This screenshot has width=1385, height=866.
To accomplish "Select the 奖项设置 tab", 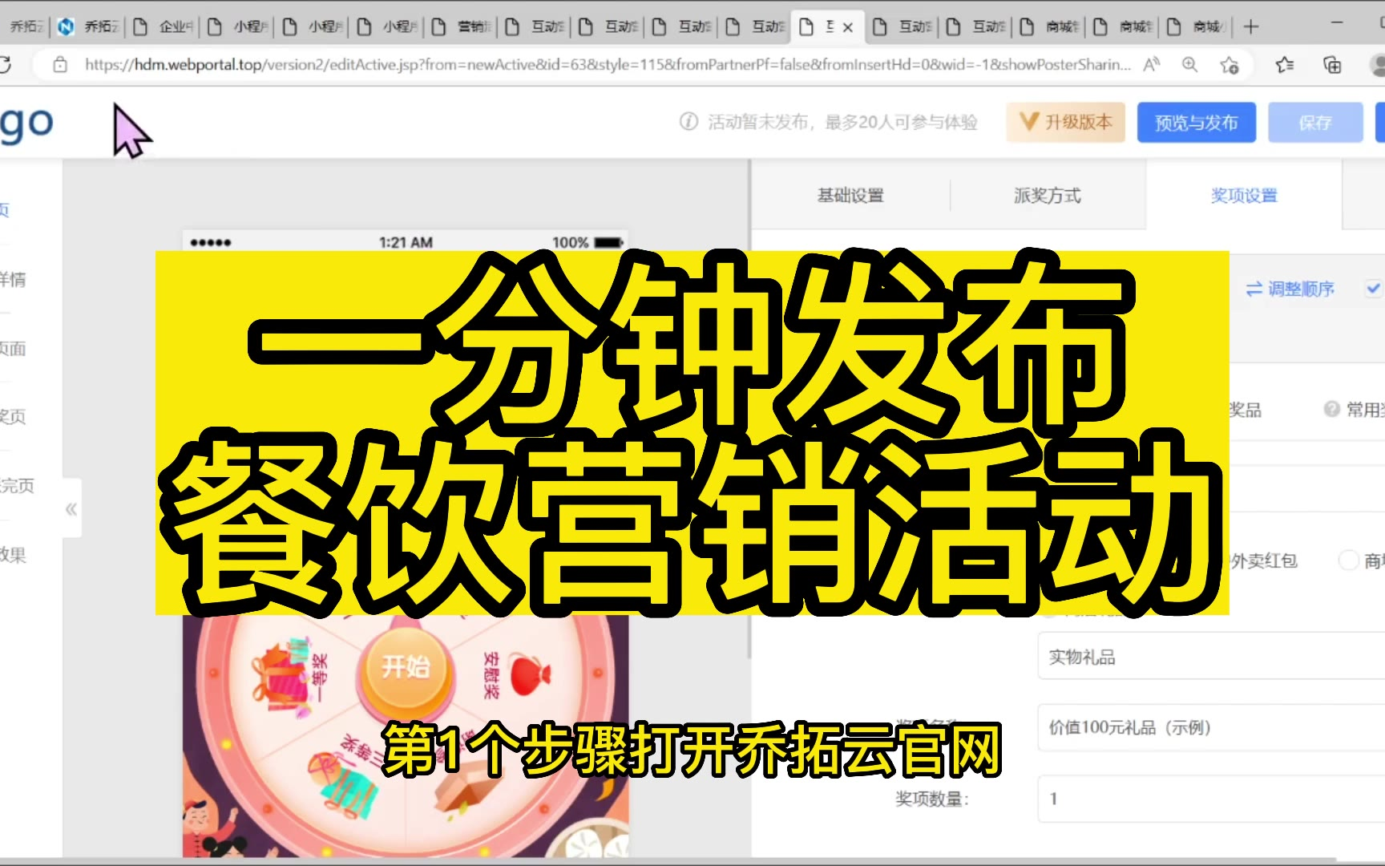I will 1244,196.
